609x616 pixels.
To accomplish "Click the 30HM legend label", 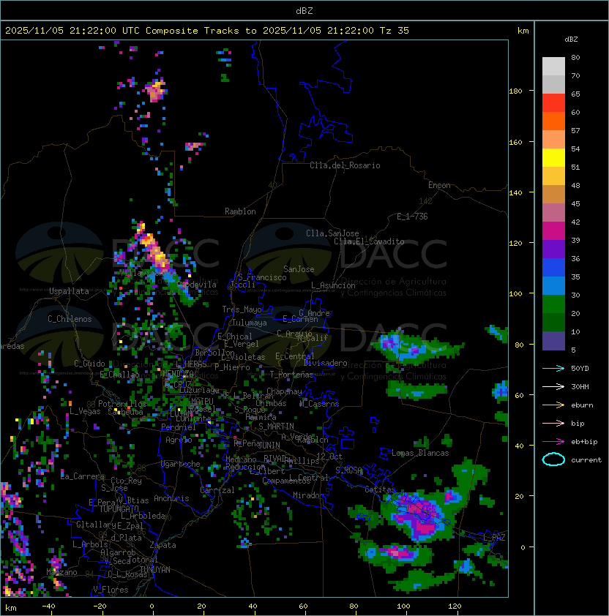I will click(580, 387).
